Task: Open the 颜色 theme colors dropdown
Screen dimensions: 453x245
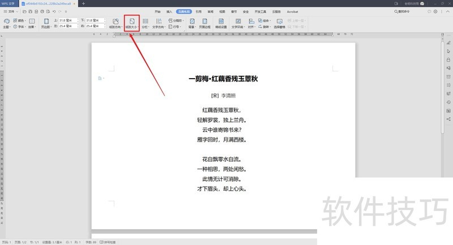Action: (19, 20)
